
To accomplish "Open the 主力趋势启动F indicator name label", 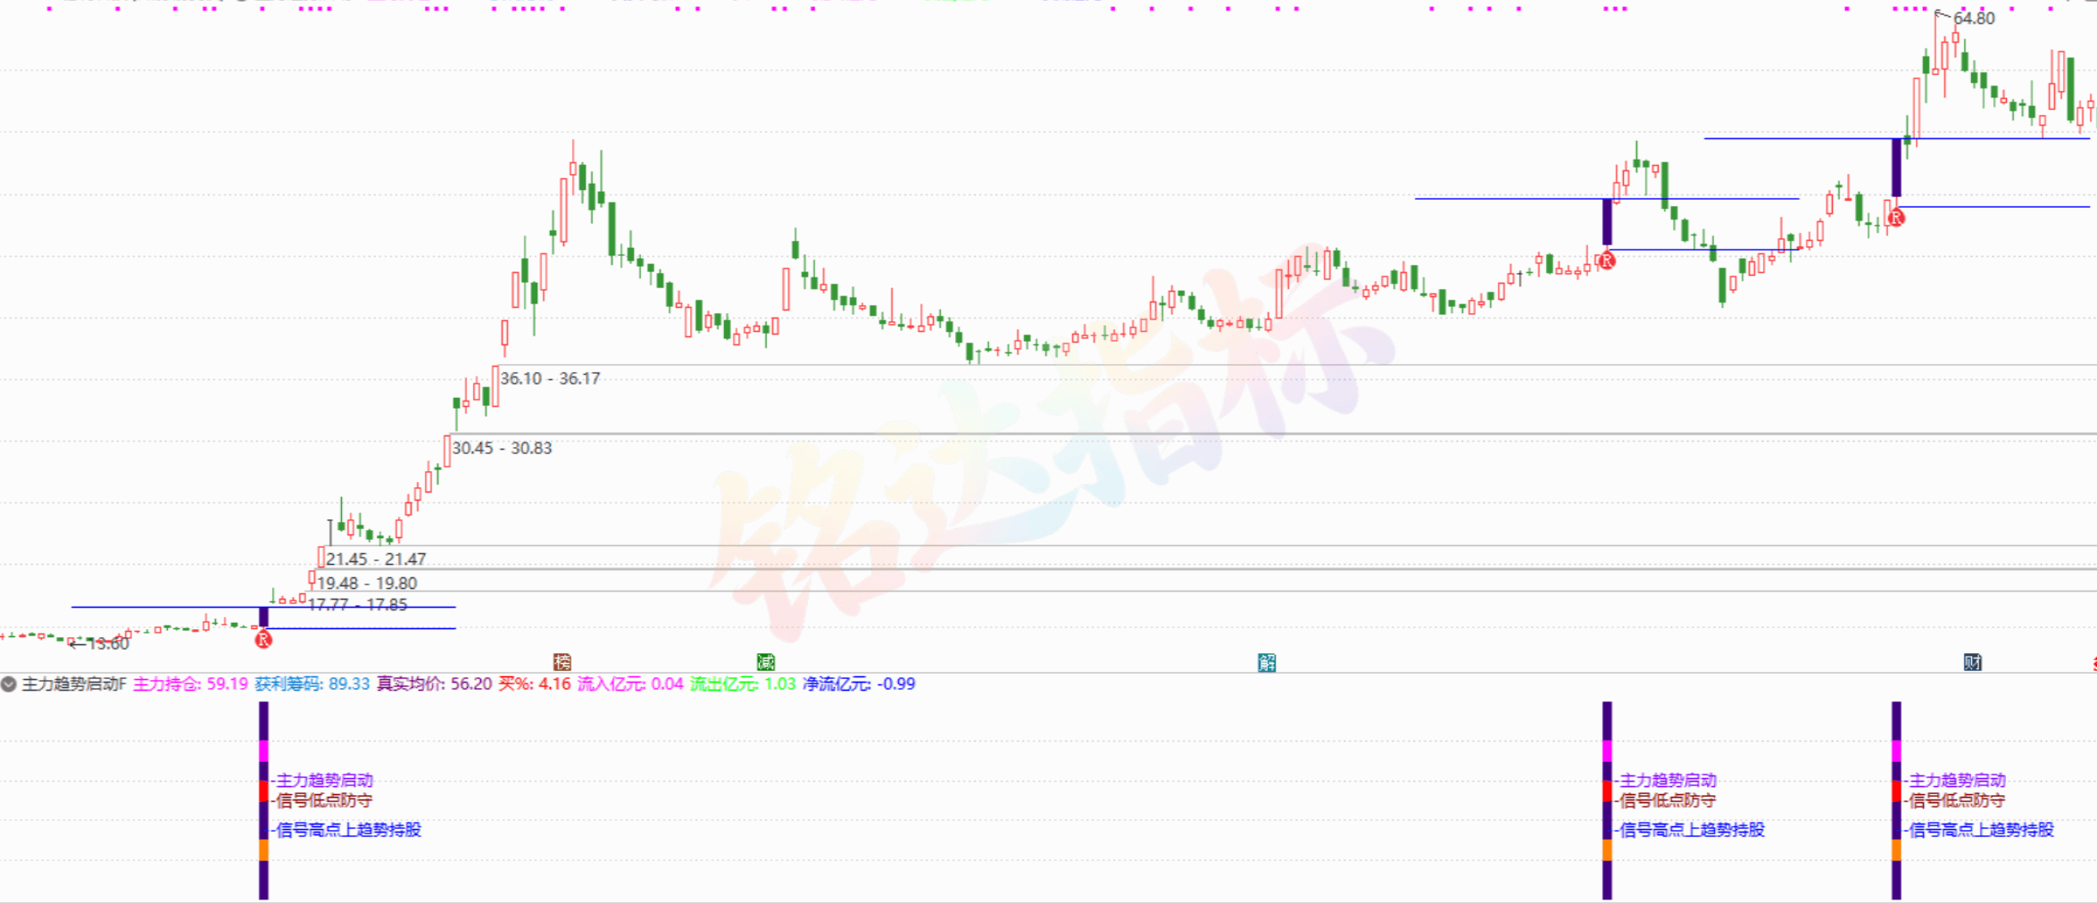I will (74, 684).
